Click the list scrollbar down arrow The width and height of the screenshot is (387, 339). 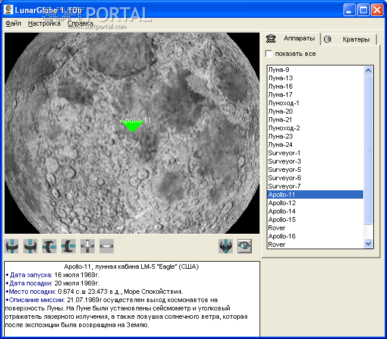(x=368, y=243)
